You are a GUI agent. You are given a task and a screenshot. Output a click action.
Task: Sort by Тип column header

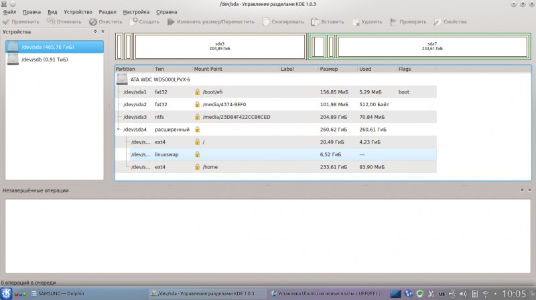[x=173, y=69]
